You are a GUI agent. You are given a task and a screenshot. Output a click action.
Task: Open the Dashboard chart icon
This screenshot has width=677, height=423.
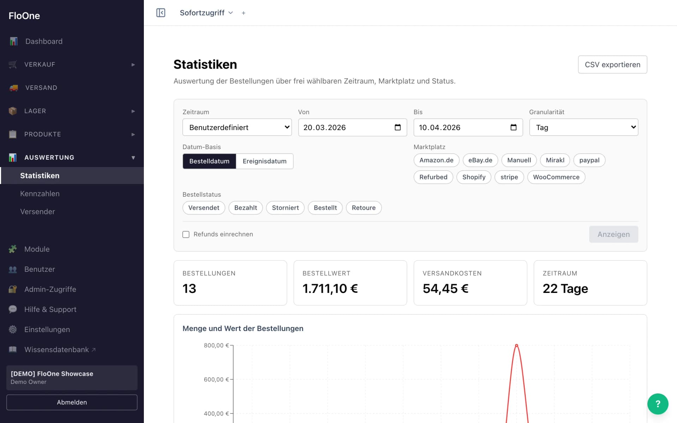coord(13,41)
